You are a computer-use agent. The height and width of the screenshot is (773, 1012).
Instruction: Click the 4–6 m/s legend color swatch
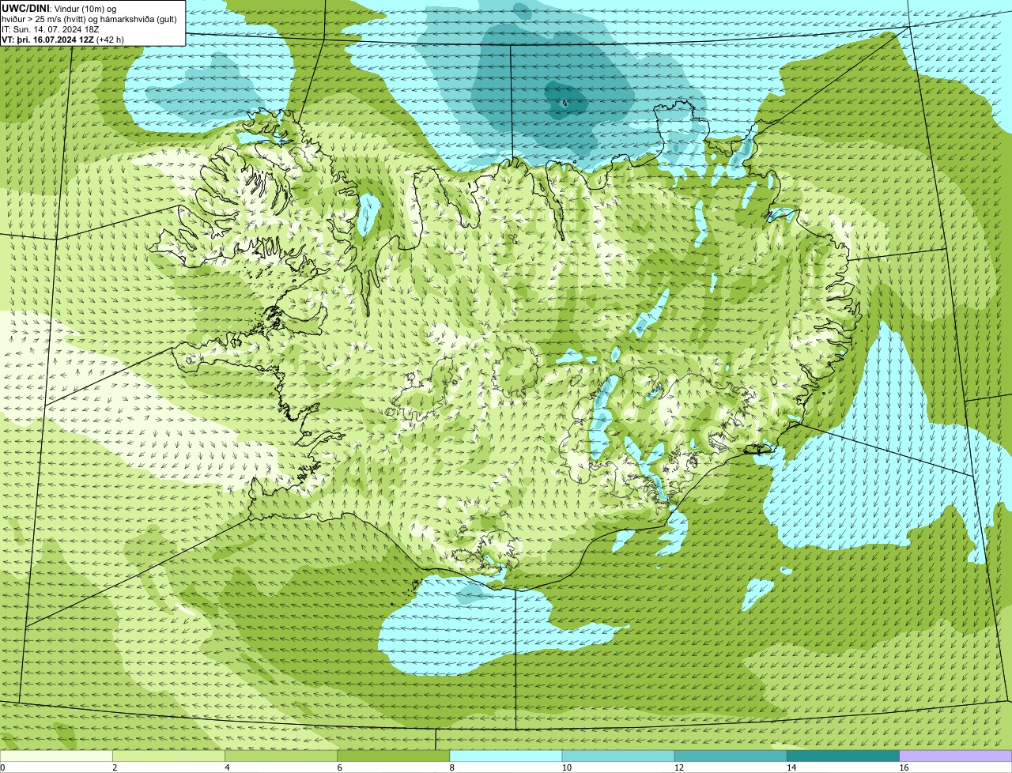click(281, 756)
